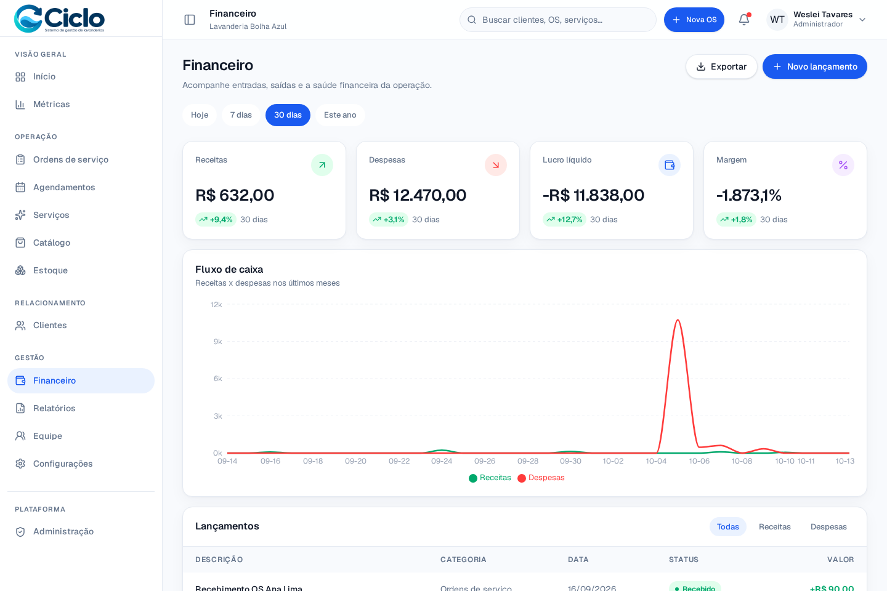Expand the user account chevron
This screenshot has width=887, height=591.
862,20
